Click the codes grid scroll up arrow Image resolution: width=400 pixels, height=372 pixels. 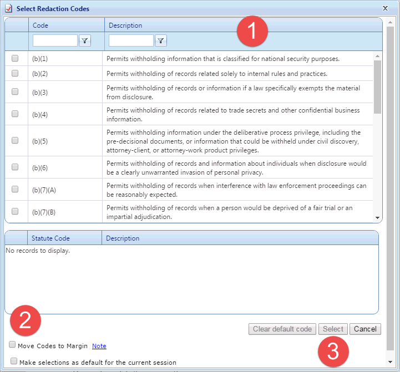378,56
